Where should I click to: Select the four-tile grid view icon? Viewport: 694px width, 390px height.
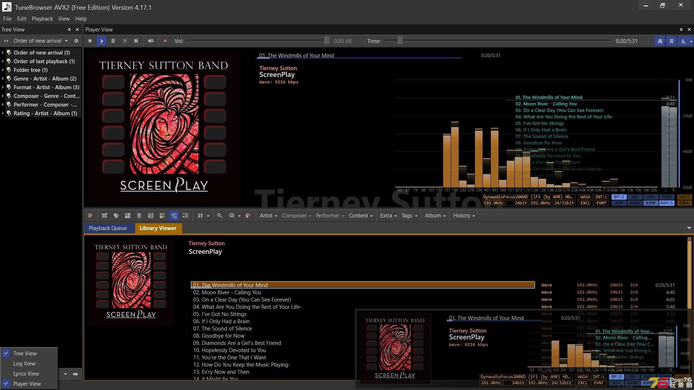(x=128, y=216)
